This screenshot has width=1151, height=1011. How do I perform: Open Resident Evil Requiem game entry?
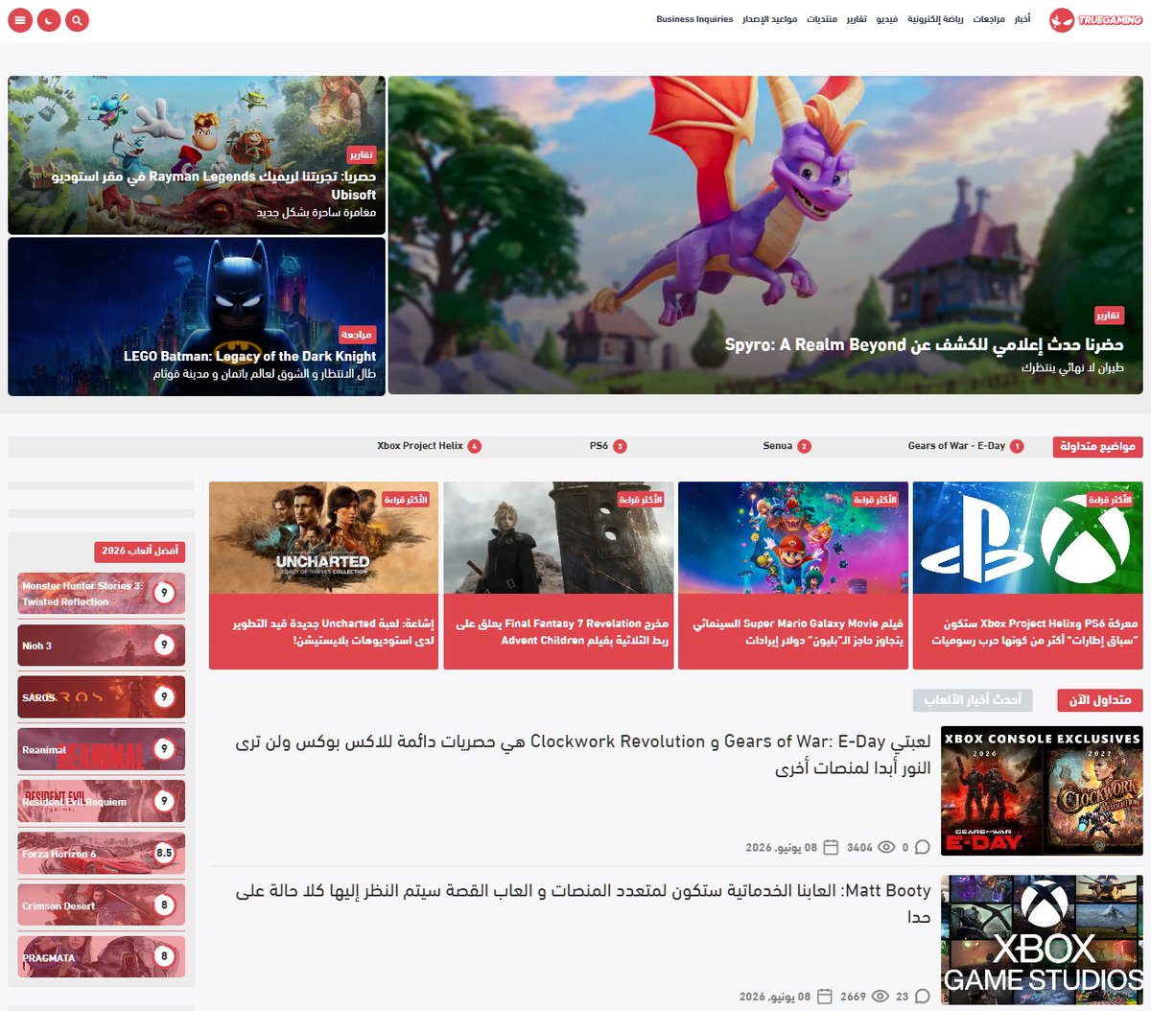coord(101,801)
